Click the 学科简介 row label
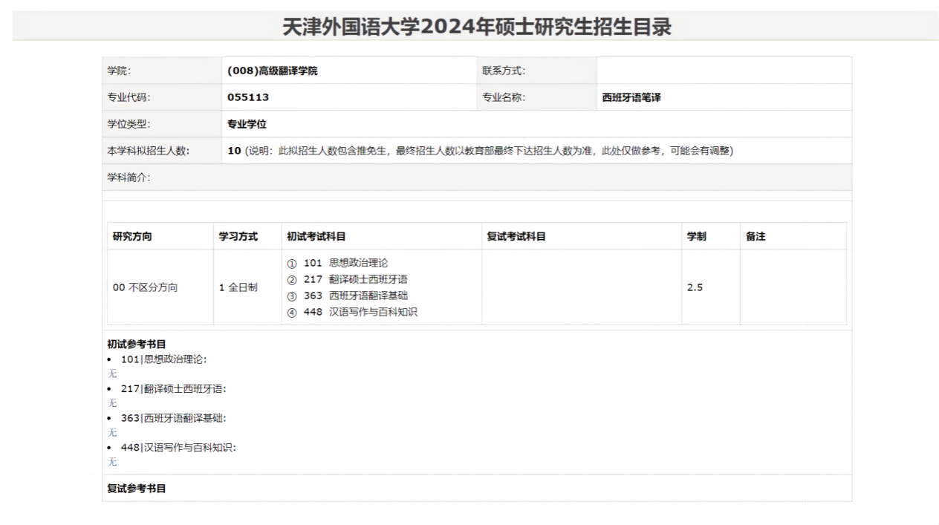This screenshot has height=525, width=939. (x=129, y=177)
